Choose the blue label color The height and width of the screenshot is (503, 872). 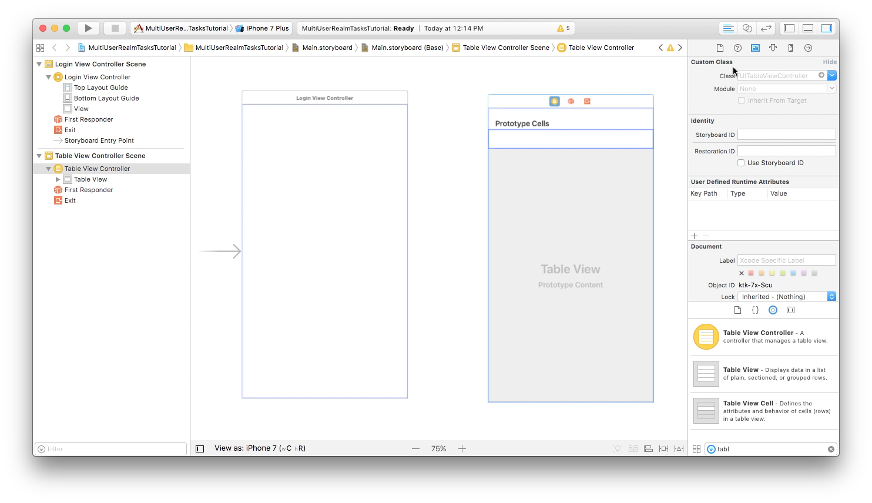tap(793, 273)
